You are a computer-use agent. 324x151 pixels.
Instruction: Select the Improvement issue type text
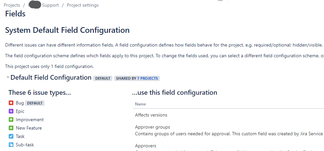[x=30, y=120]
